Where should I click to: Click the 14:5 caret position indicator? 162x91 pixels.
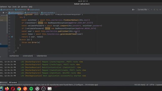click(140, 85)
